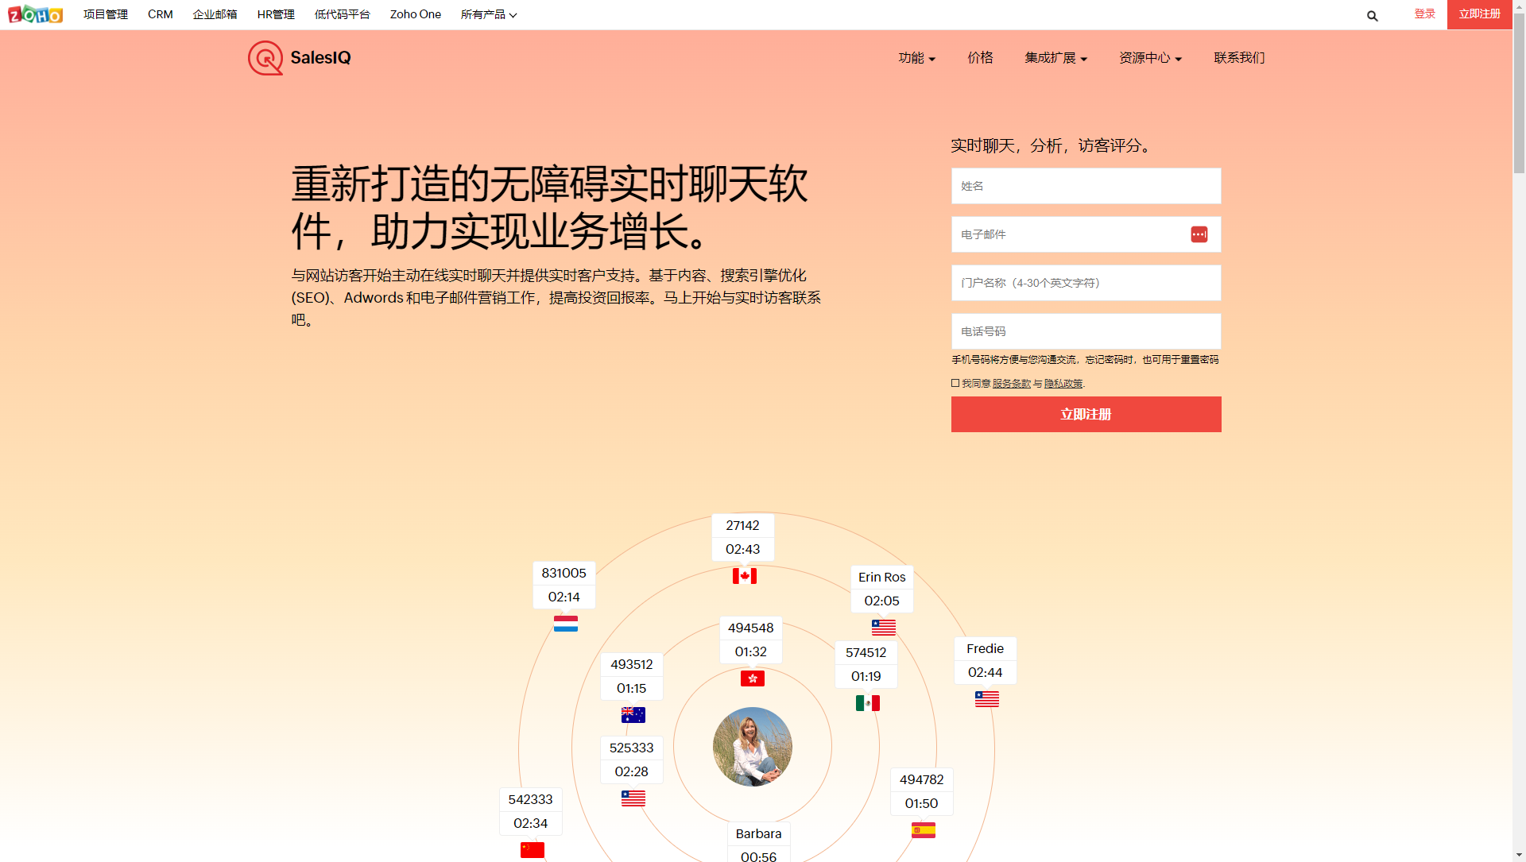
Task: Check the agree to terms checkbox
Action: (955, 383)
